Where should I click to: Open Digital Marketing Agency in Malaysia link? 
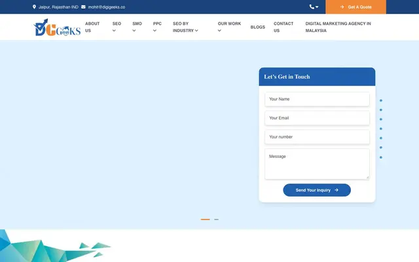pyautogui.click(x=338, y=27)
